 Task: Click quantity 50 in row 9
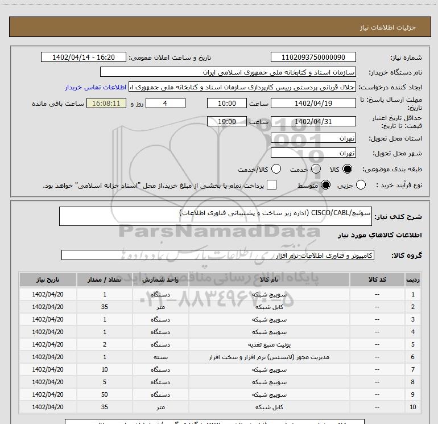point(105,394)
